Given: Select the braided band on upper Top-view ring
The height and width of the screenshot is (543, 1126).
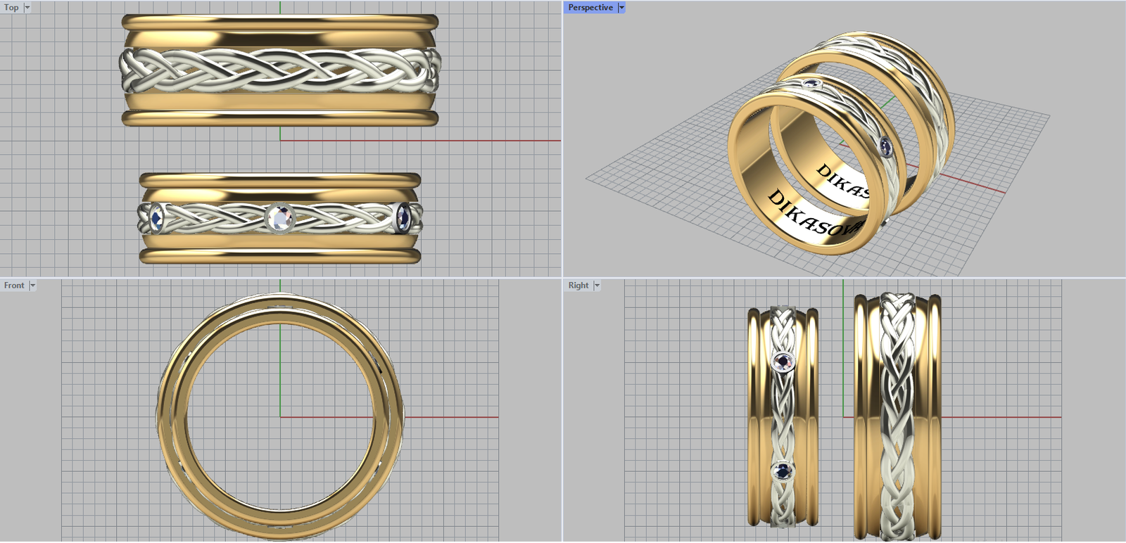Looking at the screenshot, I should tap(280, 70).
